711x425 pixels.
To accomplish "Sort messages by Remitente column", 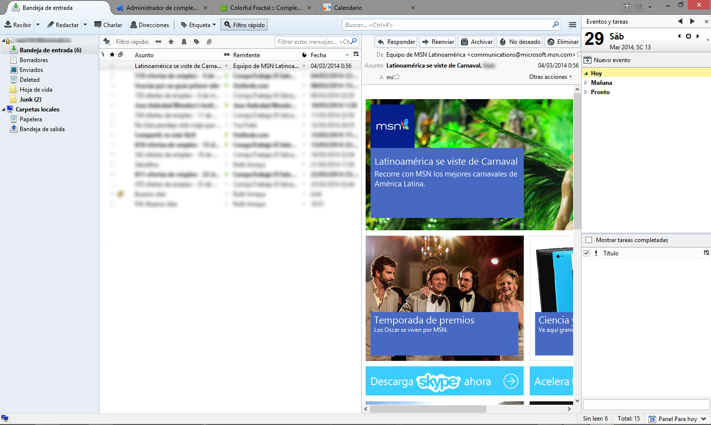I will click(247, 55).
